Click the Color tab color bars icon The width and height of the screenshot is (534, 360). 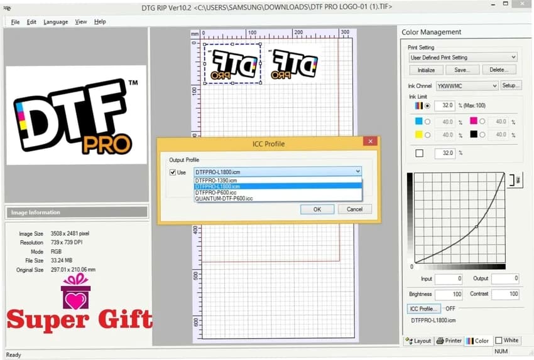[x=470, y=341]
